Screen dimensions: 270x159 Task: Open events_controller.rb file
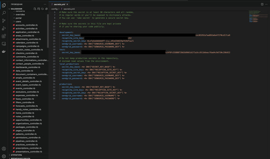click(x=25, y=89)
